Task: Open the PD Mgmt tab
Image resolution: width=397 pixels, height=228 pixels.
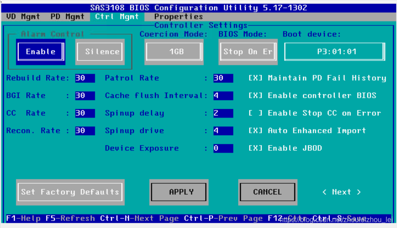Action: pos(68,17)
